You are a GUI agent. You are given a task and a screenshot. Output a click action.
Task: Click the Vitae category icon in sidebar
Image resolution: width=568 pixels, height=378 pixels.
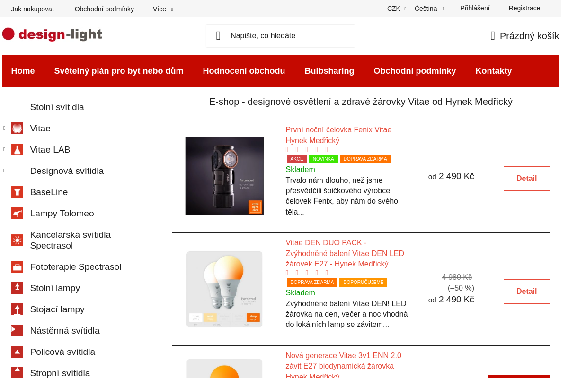pyautogui.click(x=17, y=128)
